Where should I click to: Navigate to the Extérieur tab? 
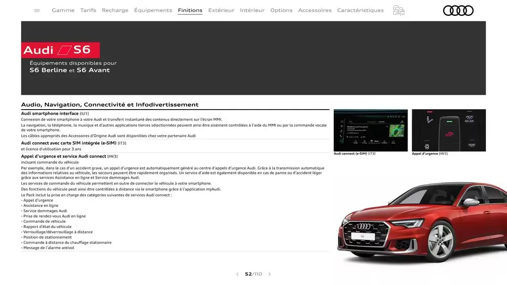tap(221, 10)
